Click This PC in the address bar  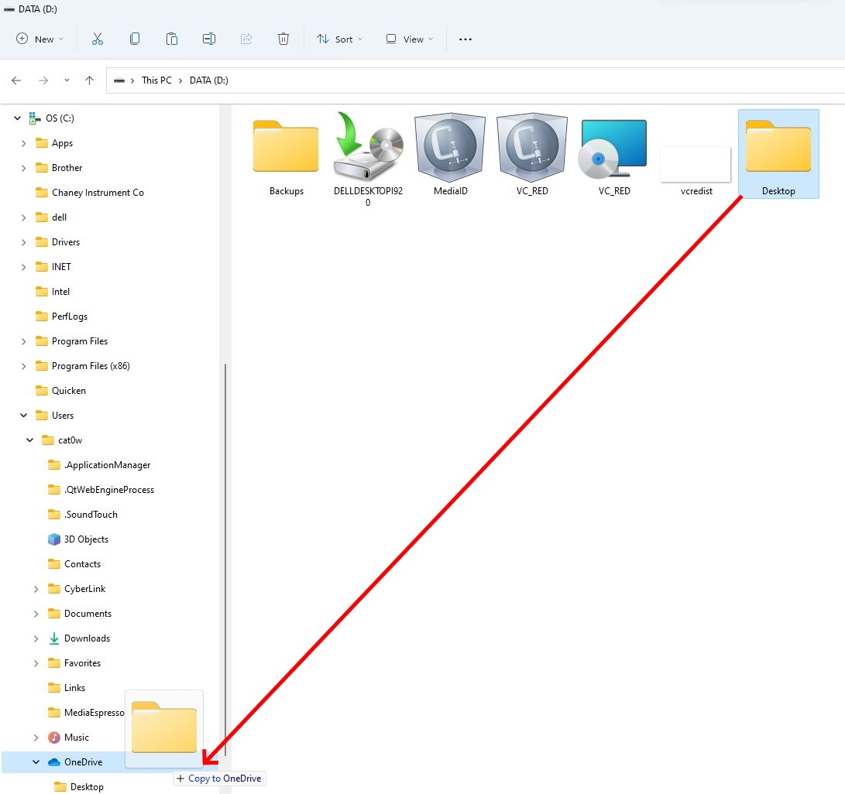(156, 80)
